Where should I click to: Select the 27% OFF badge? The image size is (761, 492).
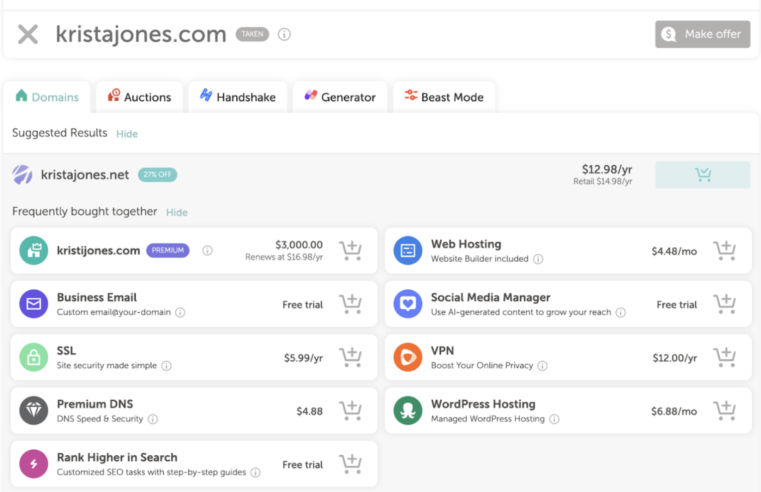tap(157, 174)
